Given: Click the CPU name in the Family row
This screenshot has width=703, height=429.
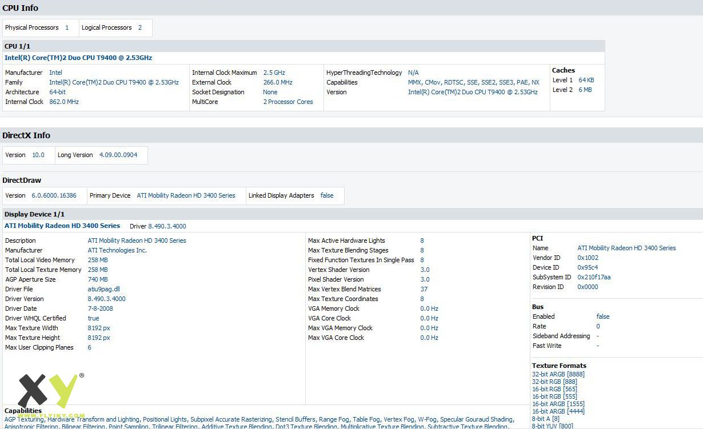Looking at the screenshot, I should (114, 82).
